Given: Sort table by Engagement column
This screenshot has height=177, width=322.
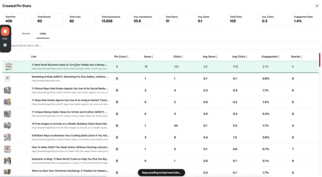Looking at the screenshot, I should click(x=270, y=57).
